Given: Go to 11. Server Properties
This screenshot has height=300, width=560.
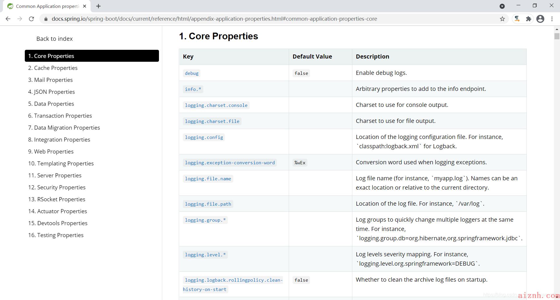Looking at the screenshot, I should click(x=55, y=175).
